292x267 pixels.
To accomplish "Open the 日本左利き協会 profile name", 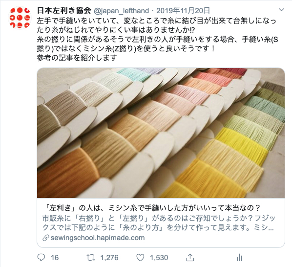I will (64, 11).
